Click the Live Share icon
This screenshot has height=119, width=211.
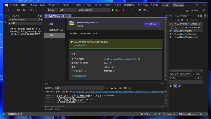pyautogui.click(x=187, y=10)
